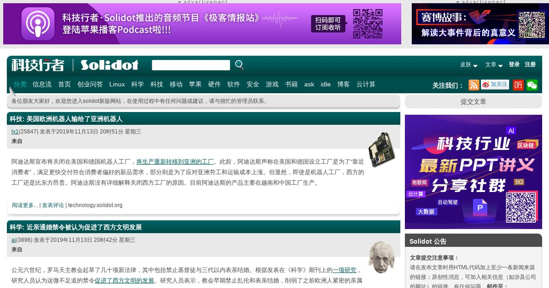Click 注册 register link

coord(530,64)
